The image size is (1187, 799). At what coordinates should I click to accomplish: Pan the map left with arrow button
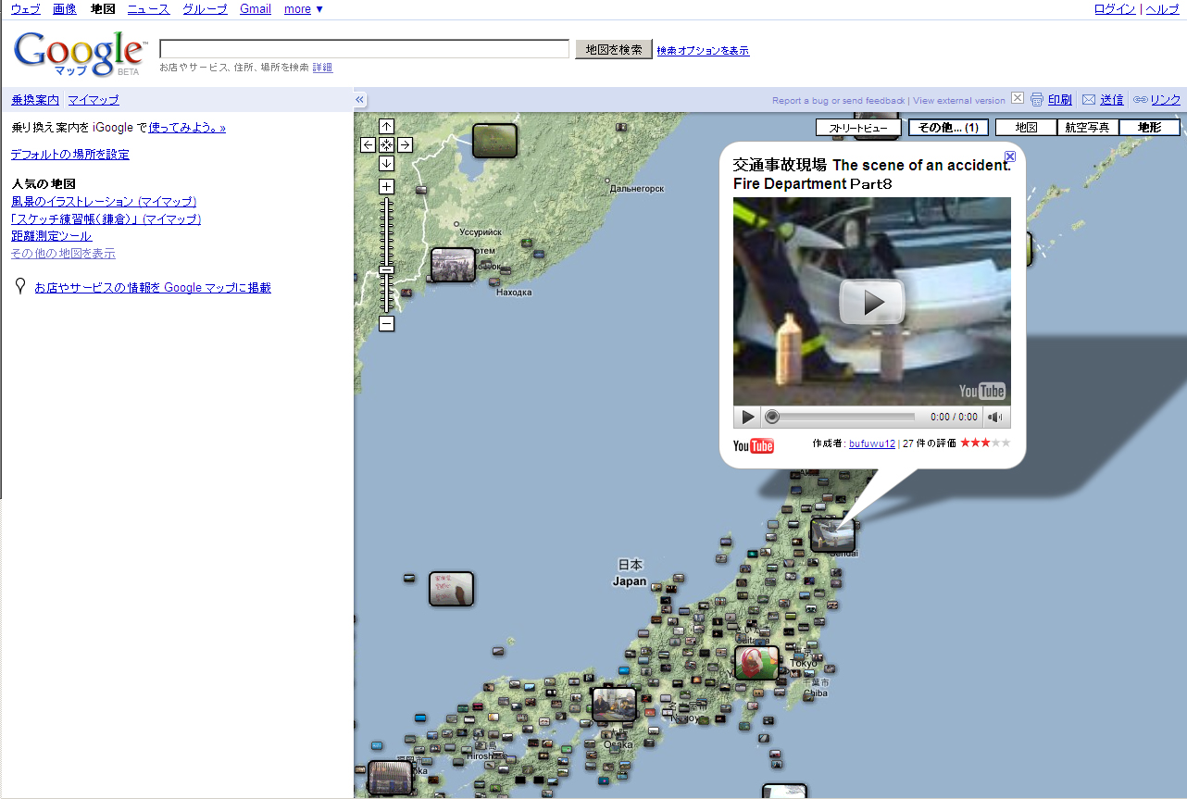click(x=369, y=144)
